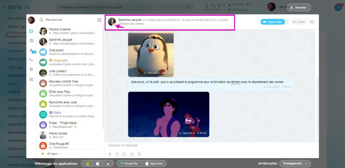Open dropdown arrow next to Appel vidéo

pyautogui.click(x=287, y=22)
